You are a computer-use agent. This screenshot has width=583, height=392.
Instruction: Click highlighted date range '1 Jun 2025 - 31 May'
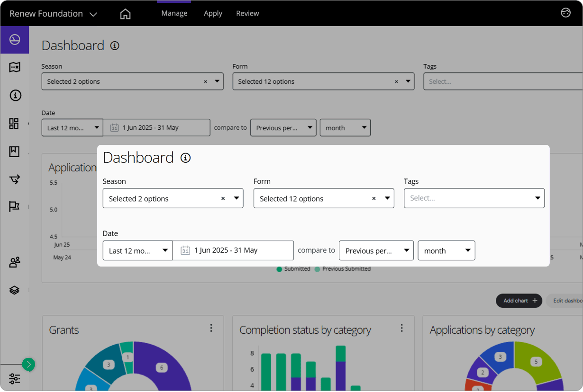coord(233,250)
